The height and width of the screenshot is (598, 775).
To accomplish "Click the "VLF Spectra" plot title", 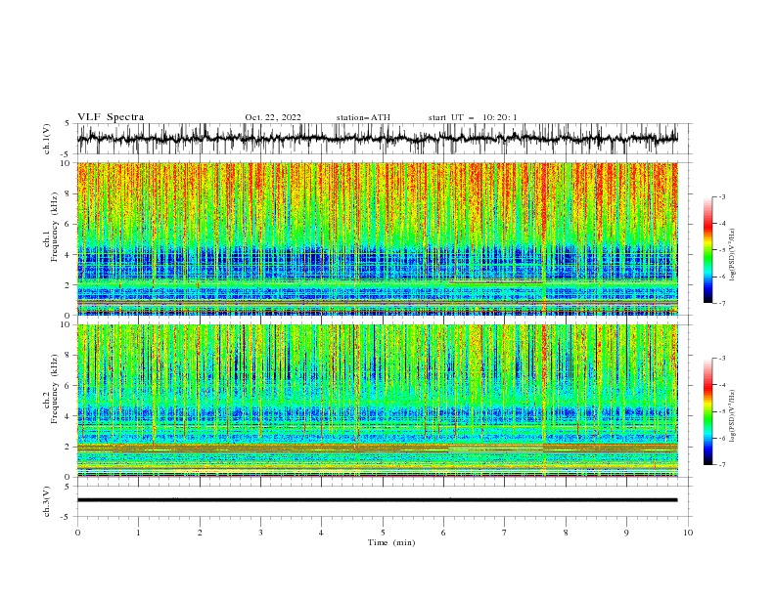I will click(x=111, y=117).
